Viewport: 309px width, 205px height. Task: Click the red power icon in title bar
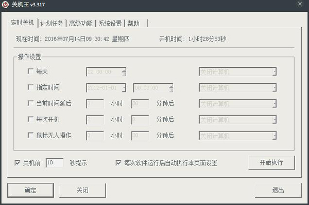point(5,4)
